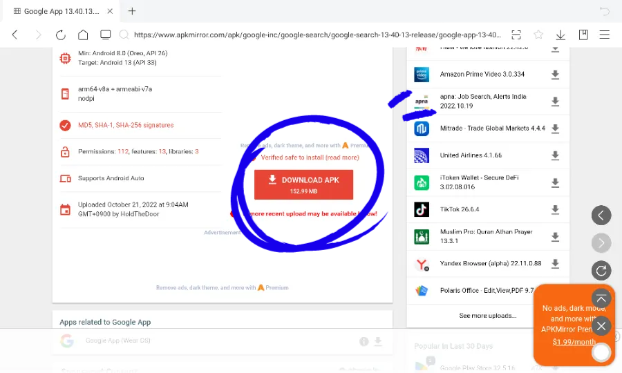622x373 pixels.
Task: Click floating back arrow navigation button
Action: [601, 216]
